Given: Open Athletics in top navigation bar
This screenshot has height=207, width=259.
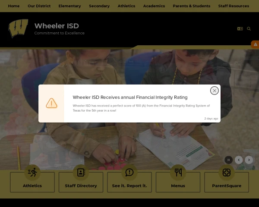Looking at the screenshot, I should (126, 6).
